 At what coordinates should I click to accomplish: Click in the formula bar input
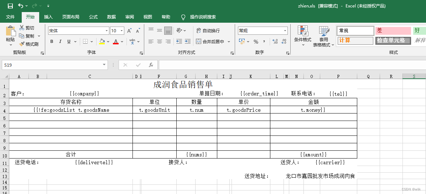point(292,65)
